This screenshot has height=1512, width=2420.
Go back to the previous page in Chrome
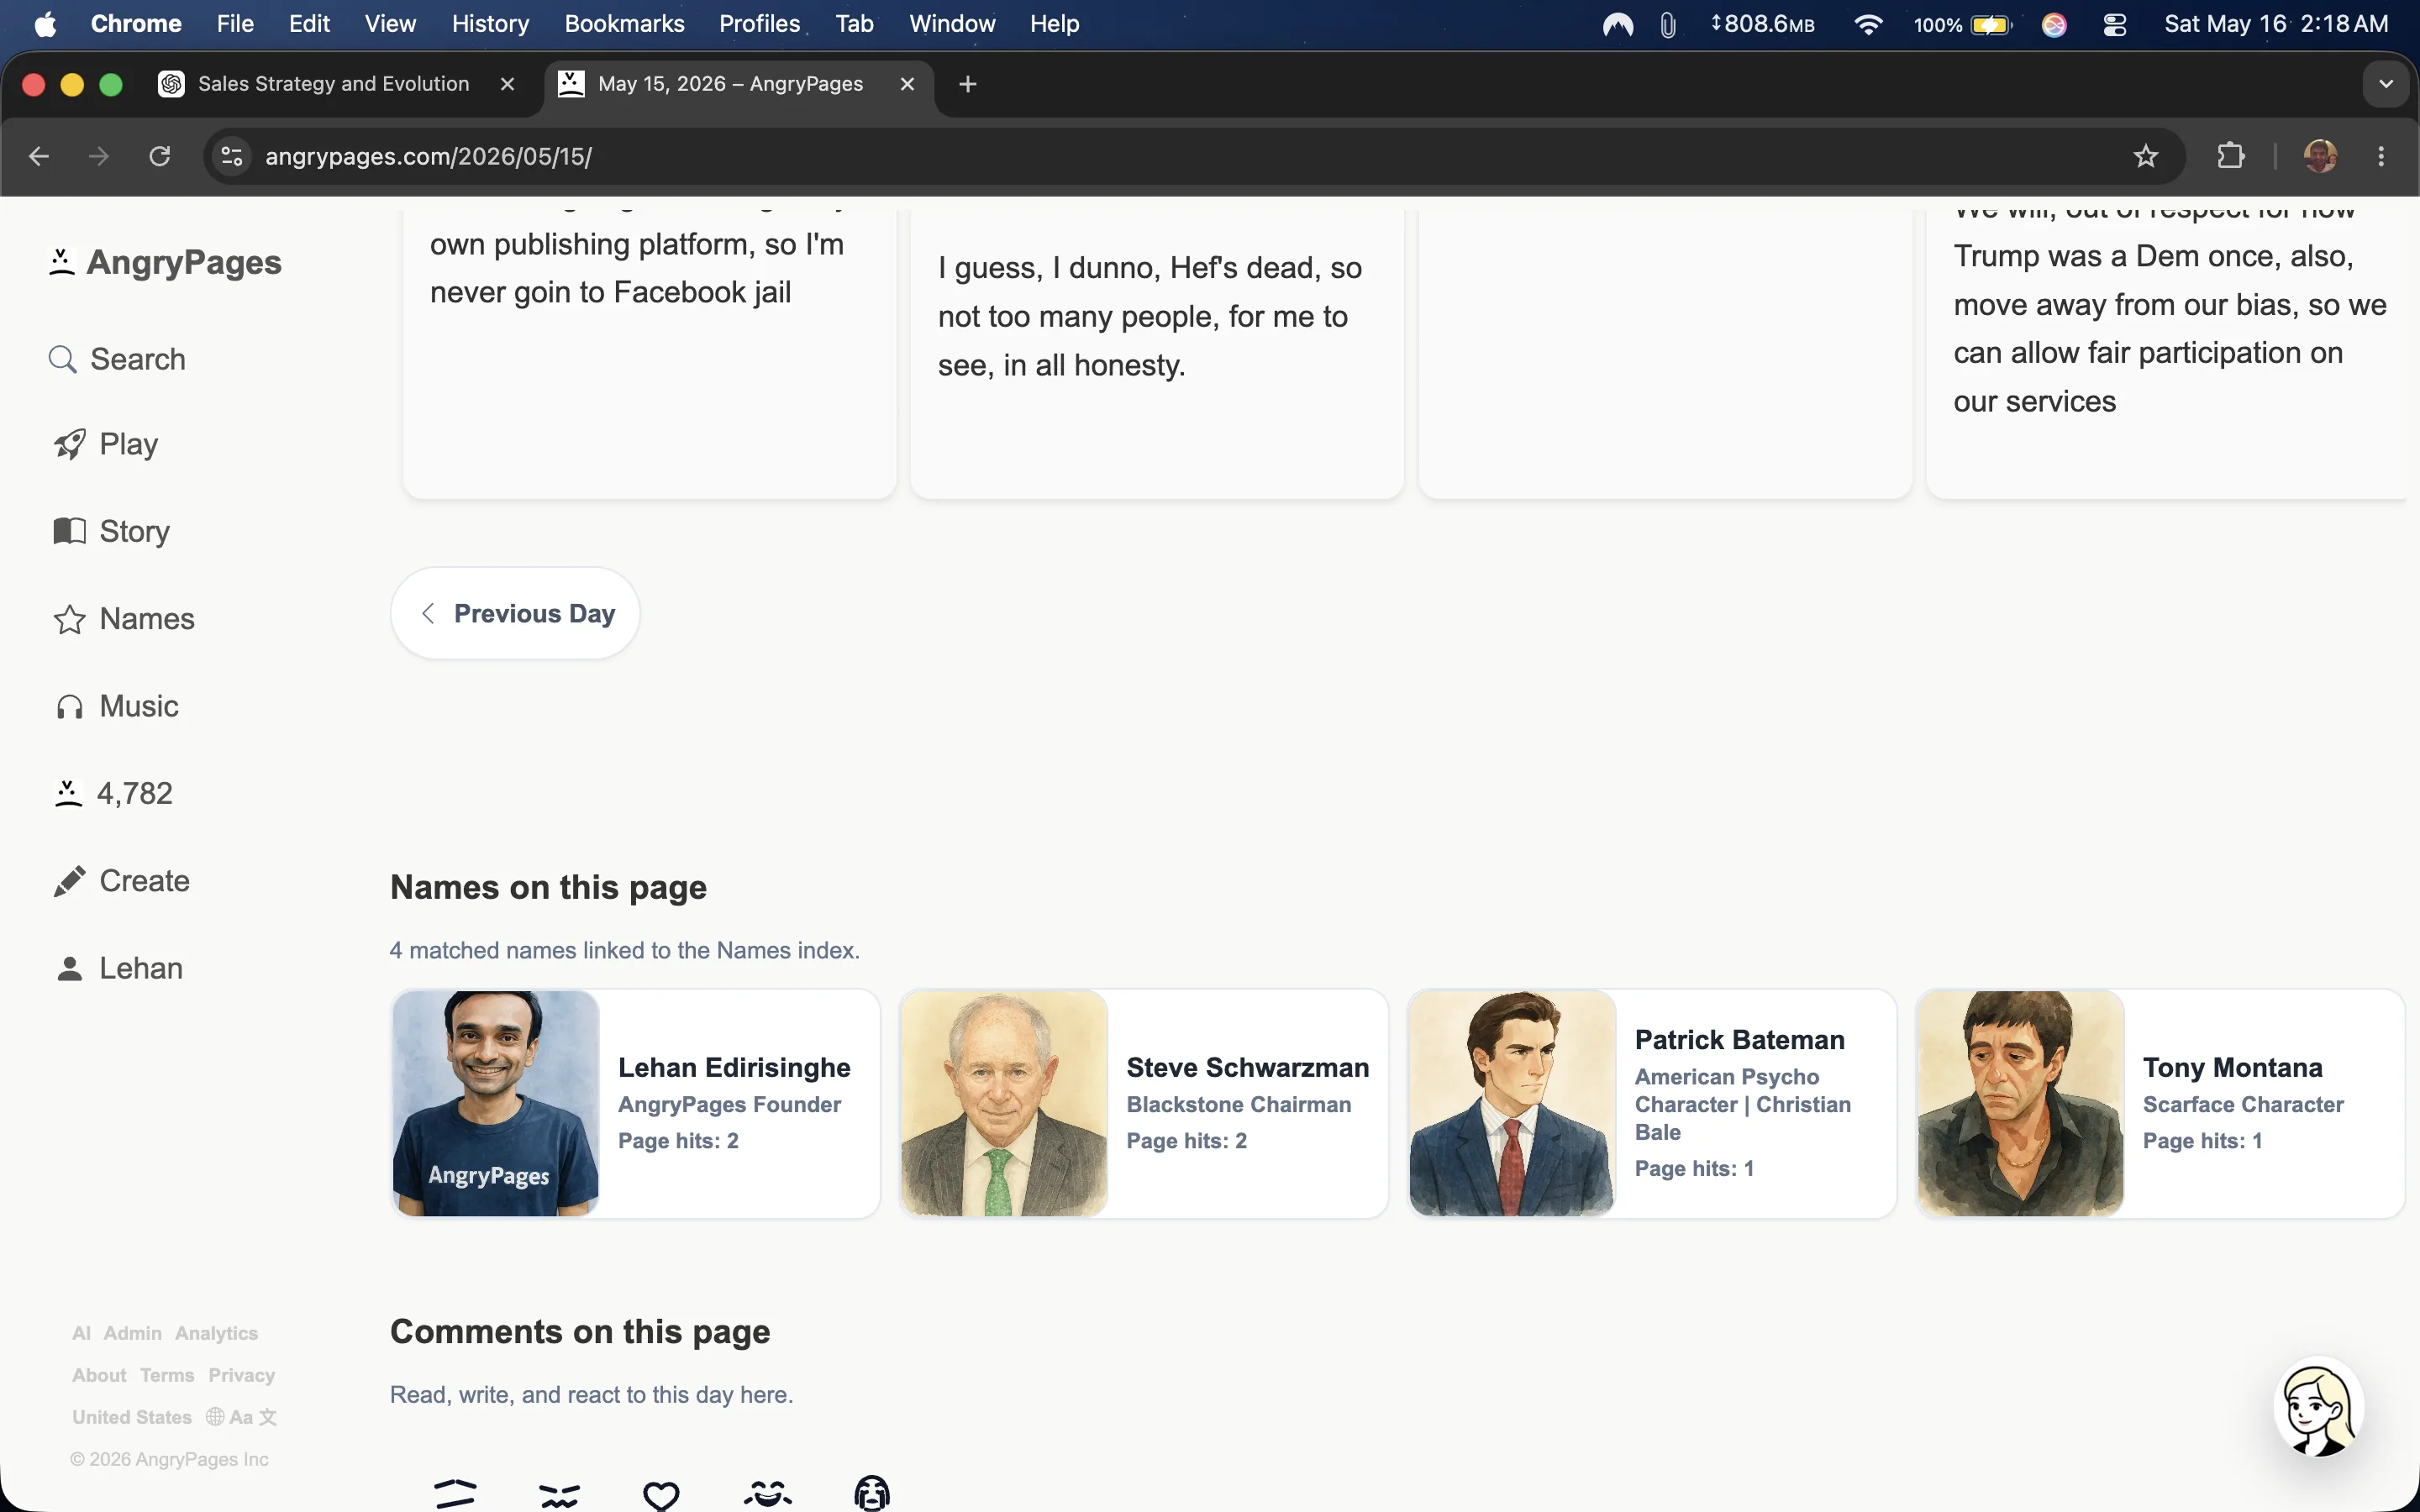(x=39, y=156)
